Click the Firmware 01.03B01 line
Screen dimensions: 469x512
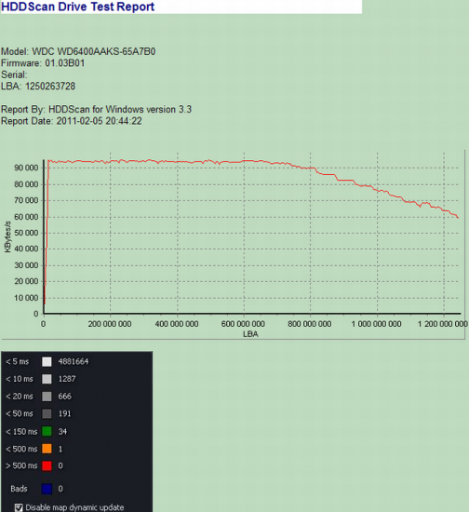coord(43,63)
